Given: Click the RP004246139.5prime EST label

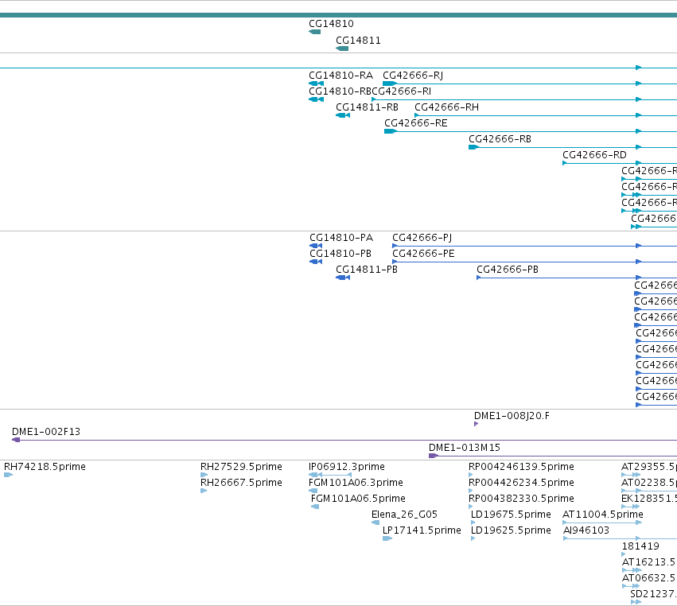Looking at the screenshot, I should pyautogui.click(x=521, y=467).
